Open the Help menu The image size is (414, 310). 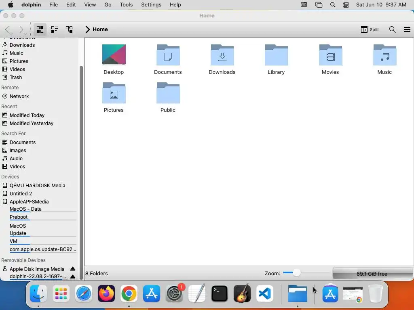coord(175,5)
